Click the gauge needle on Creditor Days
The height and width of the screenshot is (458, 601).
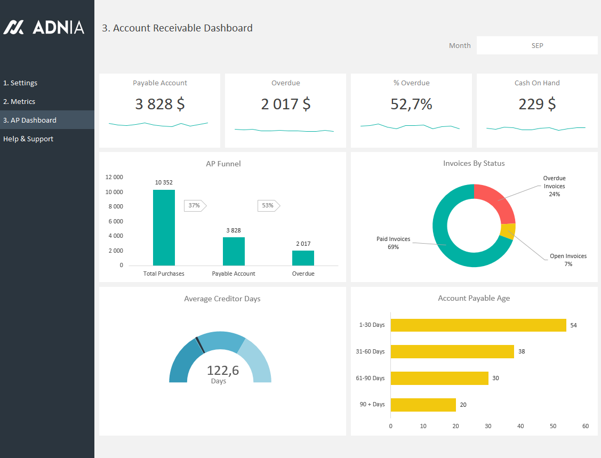(x=199, y=345)
